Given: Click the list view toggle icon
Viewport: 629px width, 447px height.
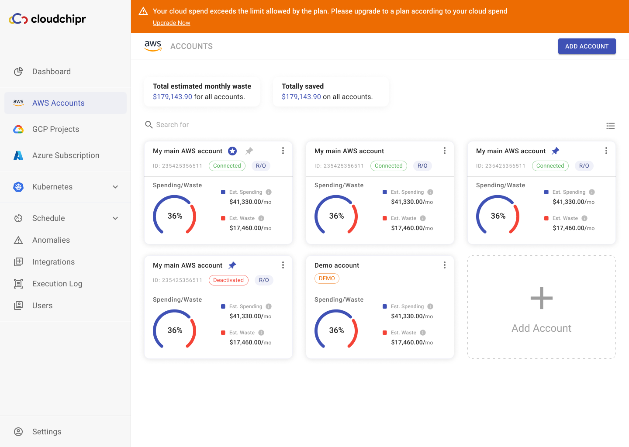Looking at the screenshot, I should point(610,126).
